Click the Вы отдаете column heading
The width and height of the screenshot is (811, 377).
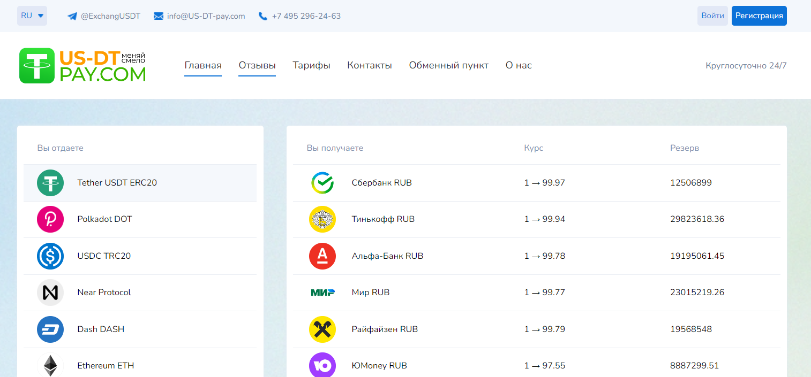pos(61,148)
